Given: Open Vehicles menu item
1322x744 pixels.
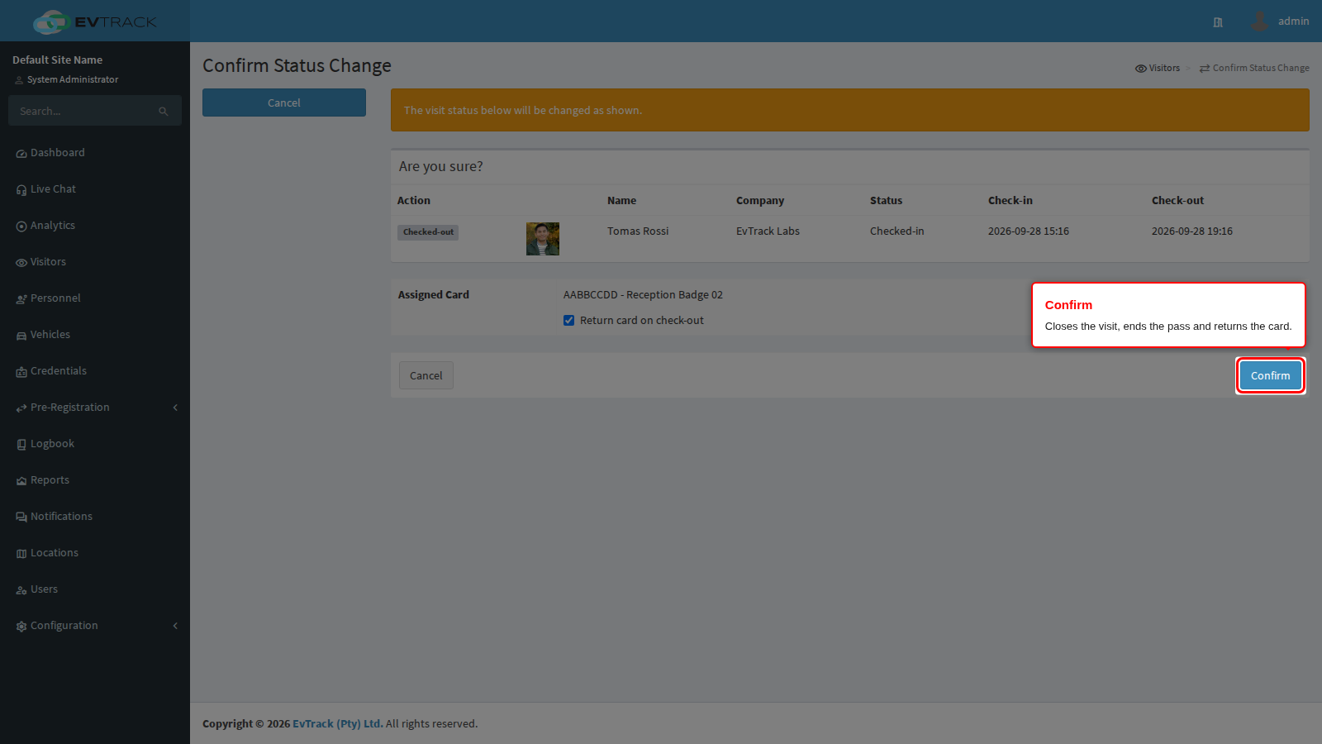Looking at the screenshot, I should pyautogui.click(x=95, y=335).
